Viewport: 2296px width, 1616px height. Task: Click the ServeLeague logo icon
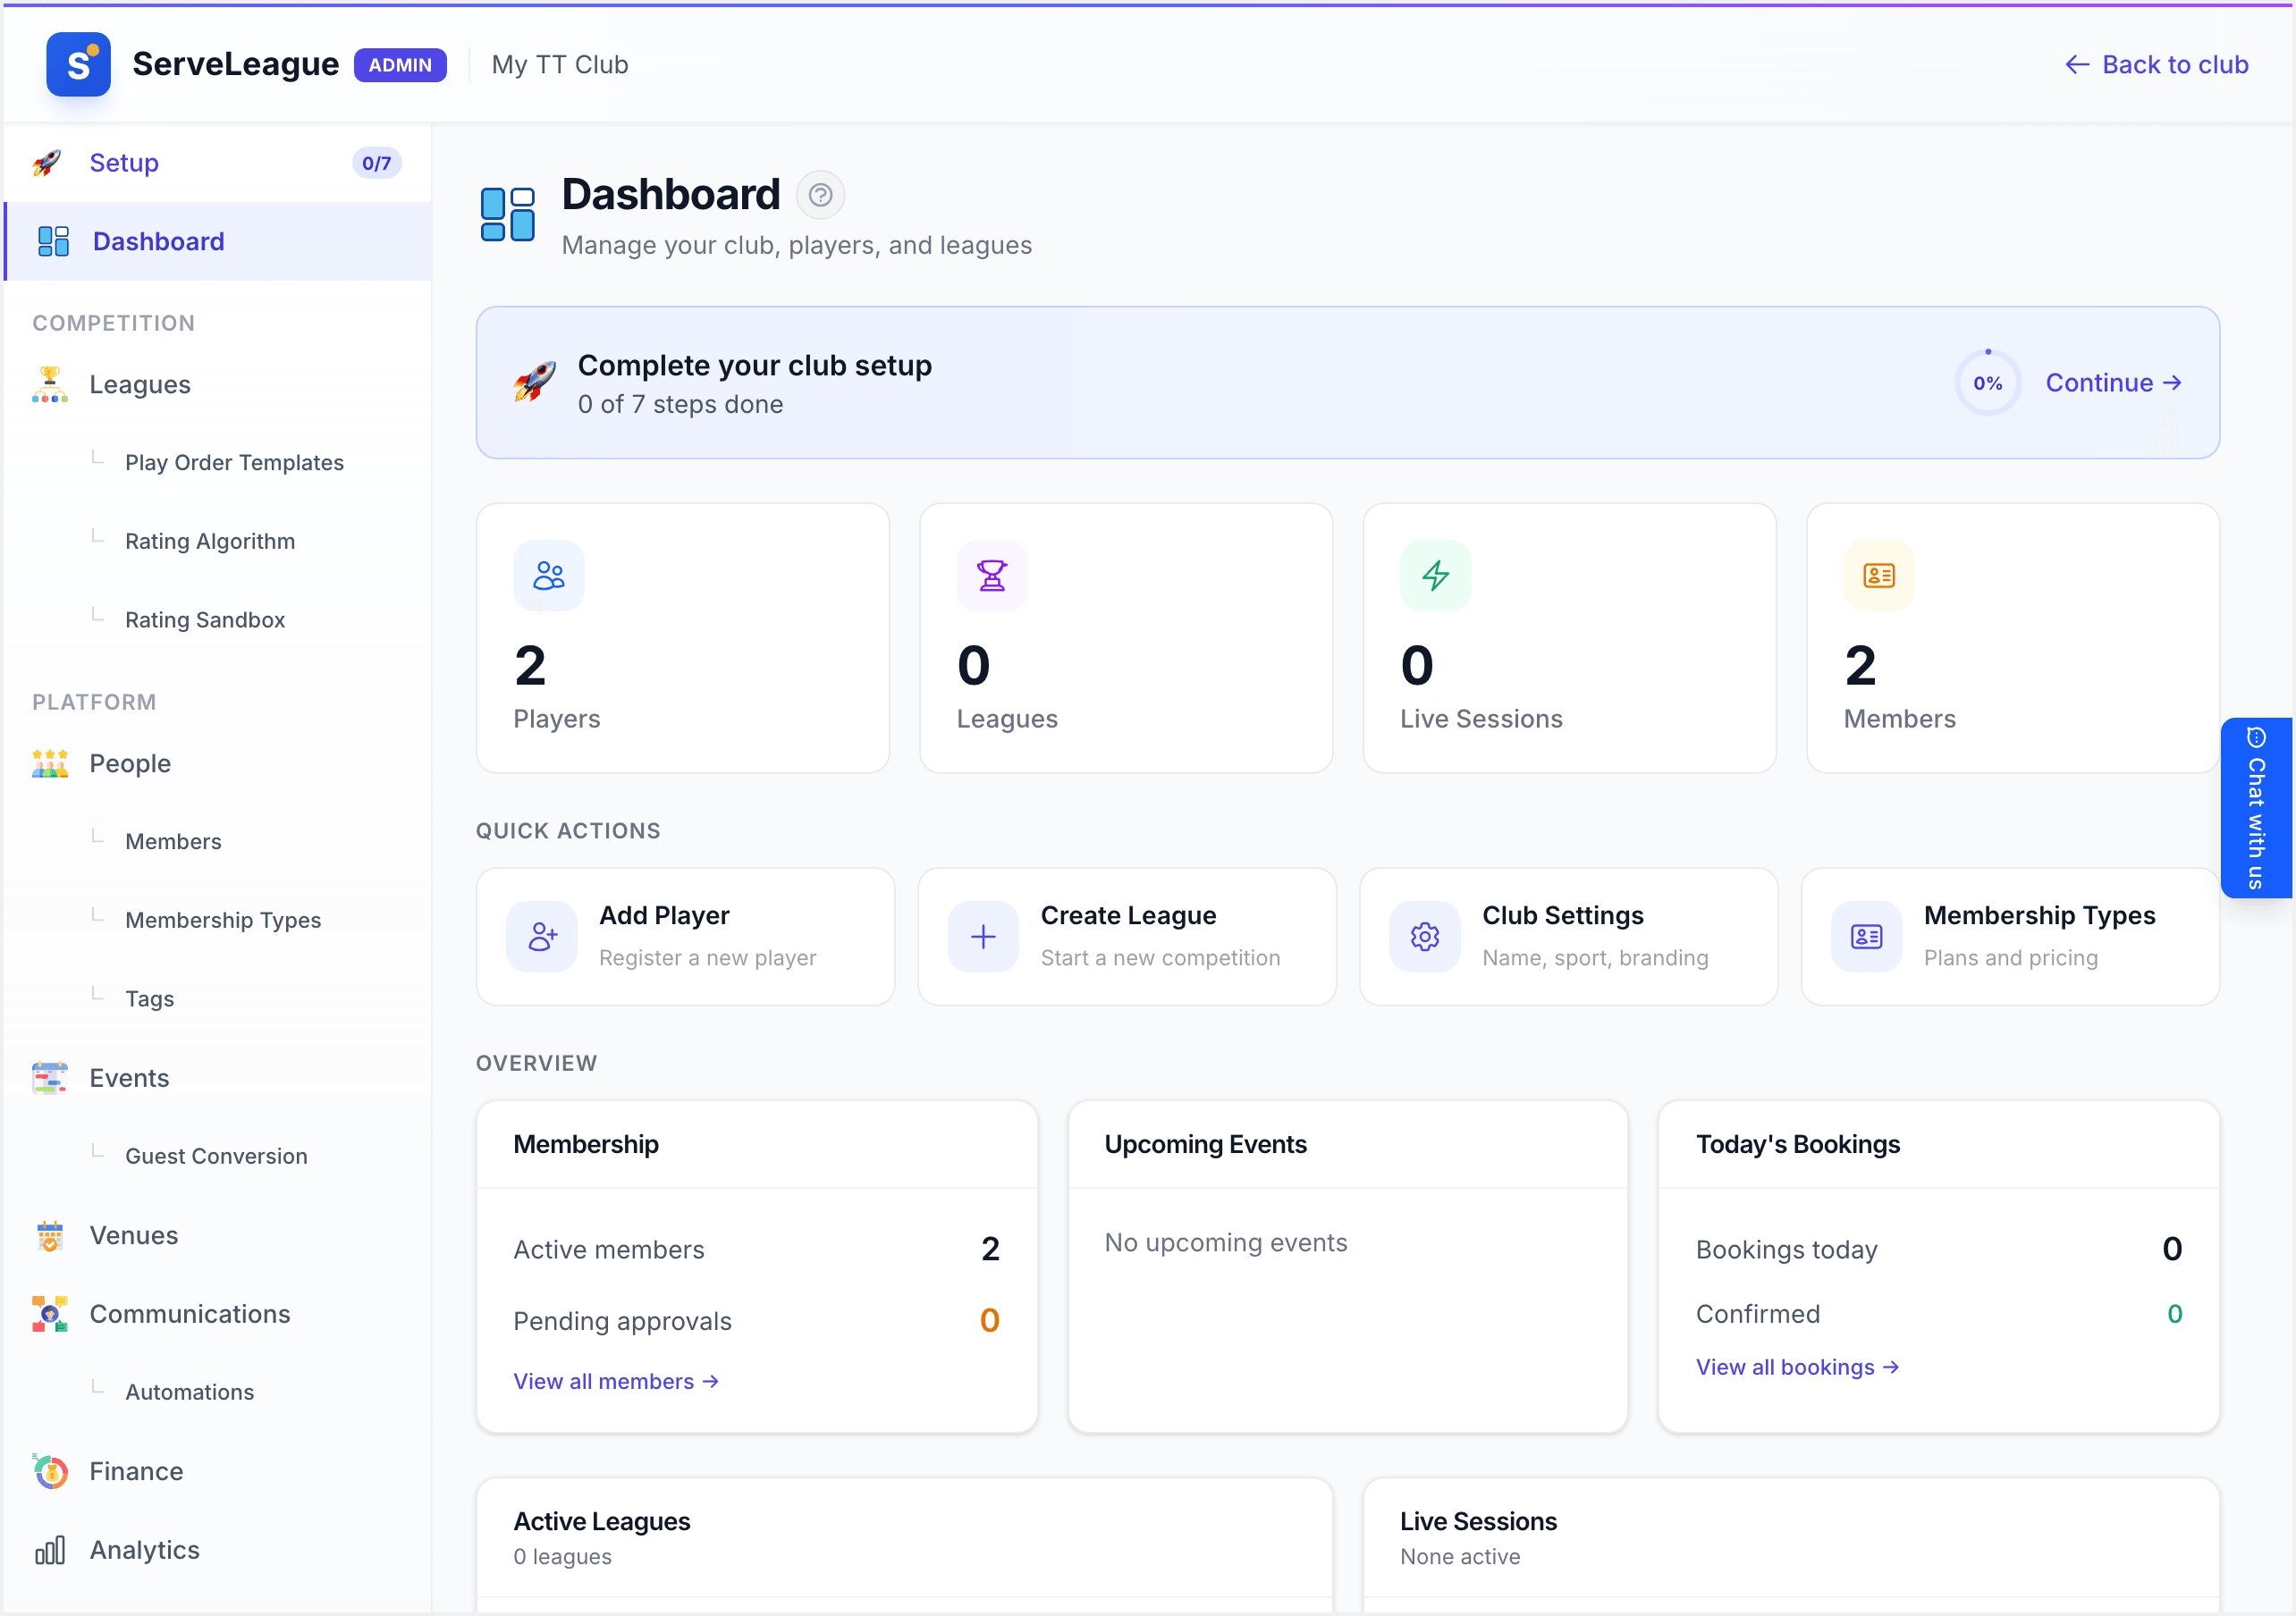coord(78,64)
